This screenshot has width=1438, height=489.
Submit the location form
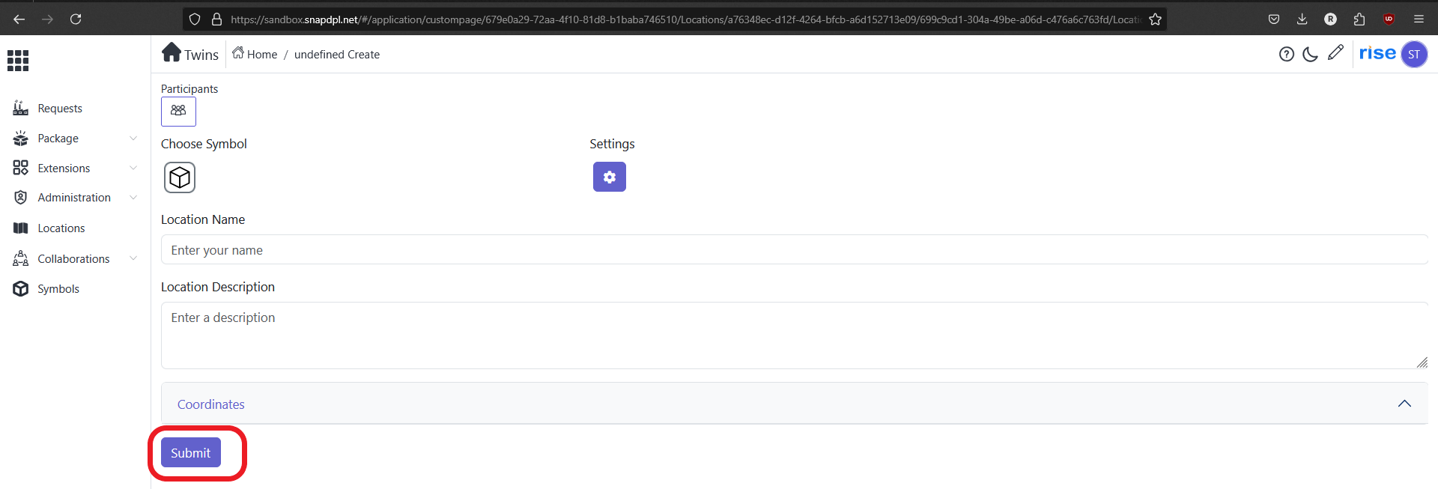tap(191, 452)
